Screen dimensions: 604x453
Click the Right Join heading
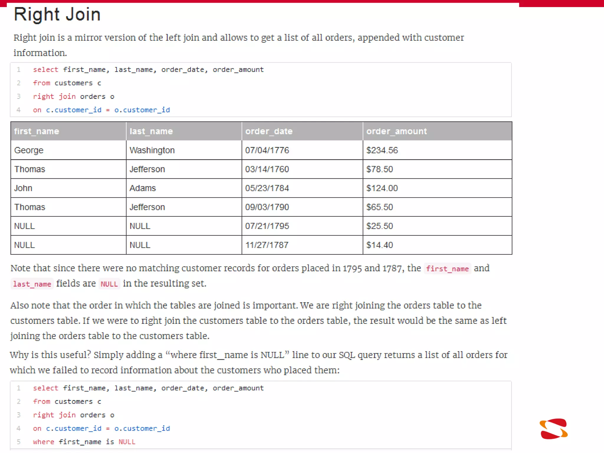[x=57, y=14]
